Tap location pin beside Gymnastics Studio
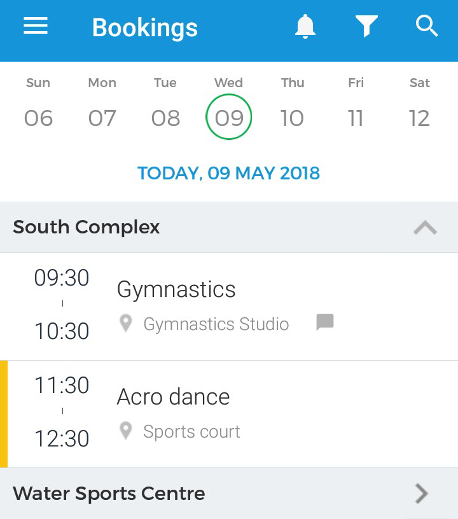 pos(126,323)
